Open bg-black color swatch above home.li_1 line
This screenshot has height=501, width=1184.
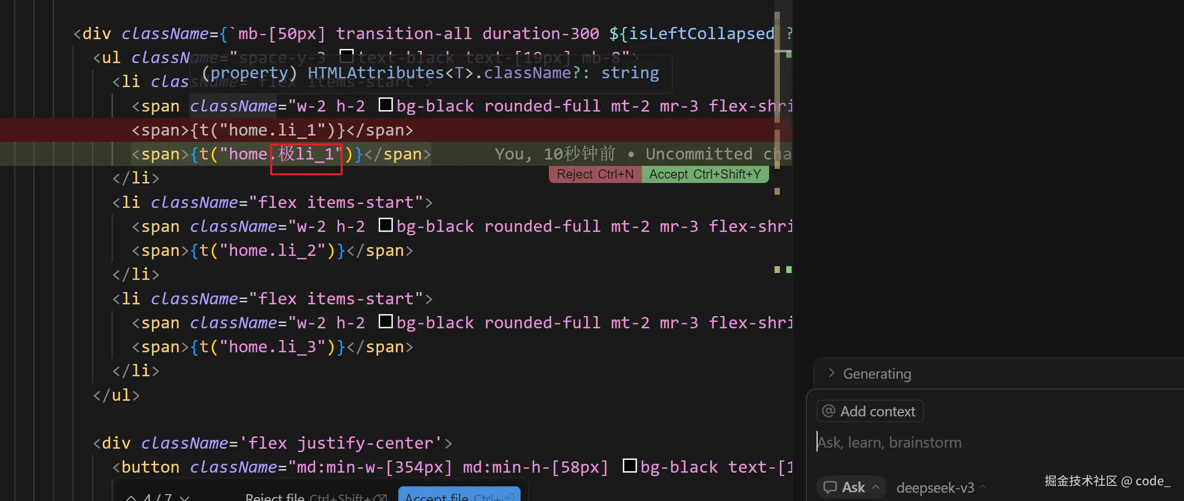(x=386, y=105)
